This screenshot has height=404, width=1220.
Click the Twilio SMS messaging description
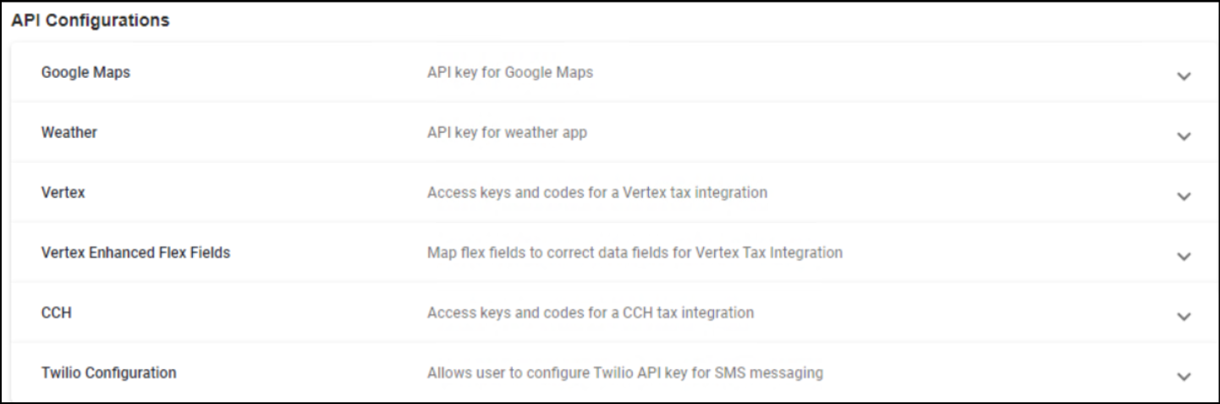tap(625, 373)
